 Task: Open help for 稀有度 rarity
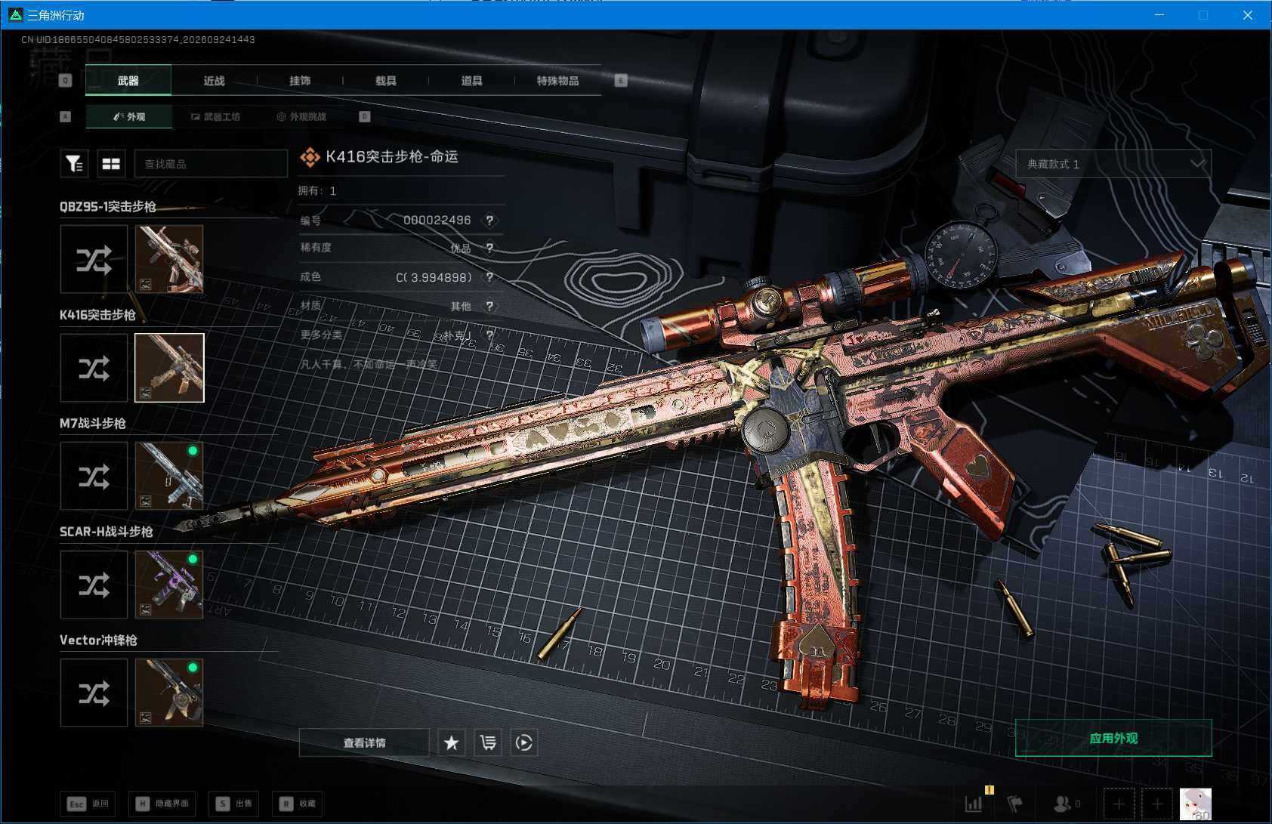click(x=489, y=248)
